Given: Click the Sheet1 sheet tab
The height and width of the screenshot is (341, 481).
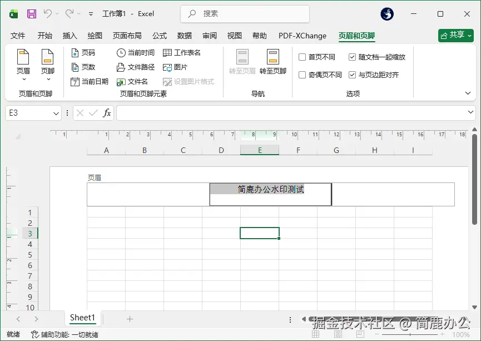Looking at the screenshot, I should tap(82, 318).
